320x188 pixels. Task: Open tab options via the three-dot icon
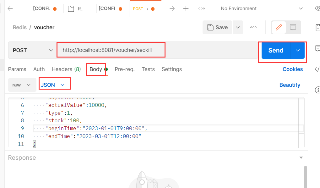click(201, 8)
